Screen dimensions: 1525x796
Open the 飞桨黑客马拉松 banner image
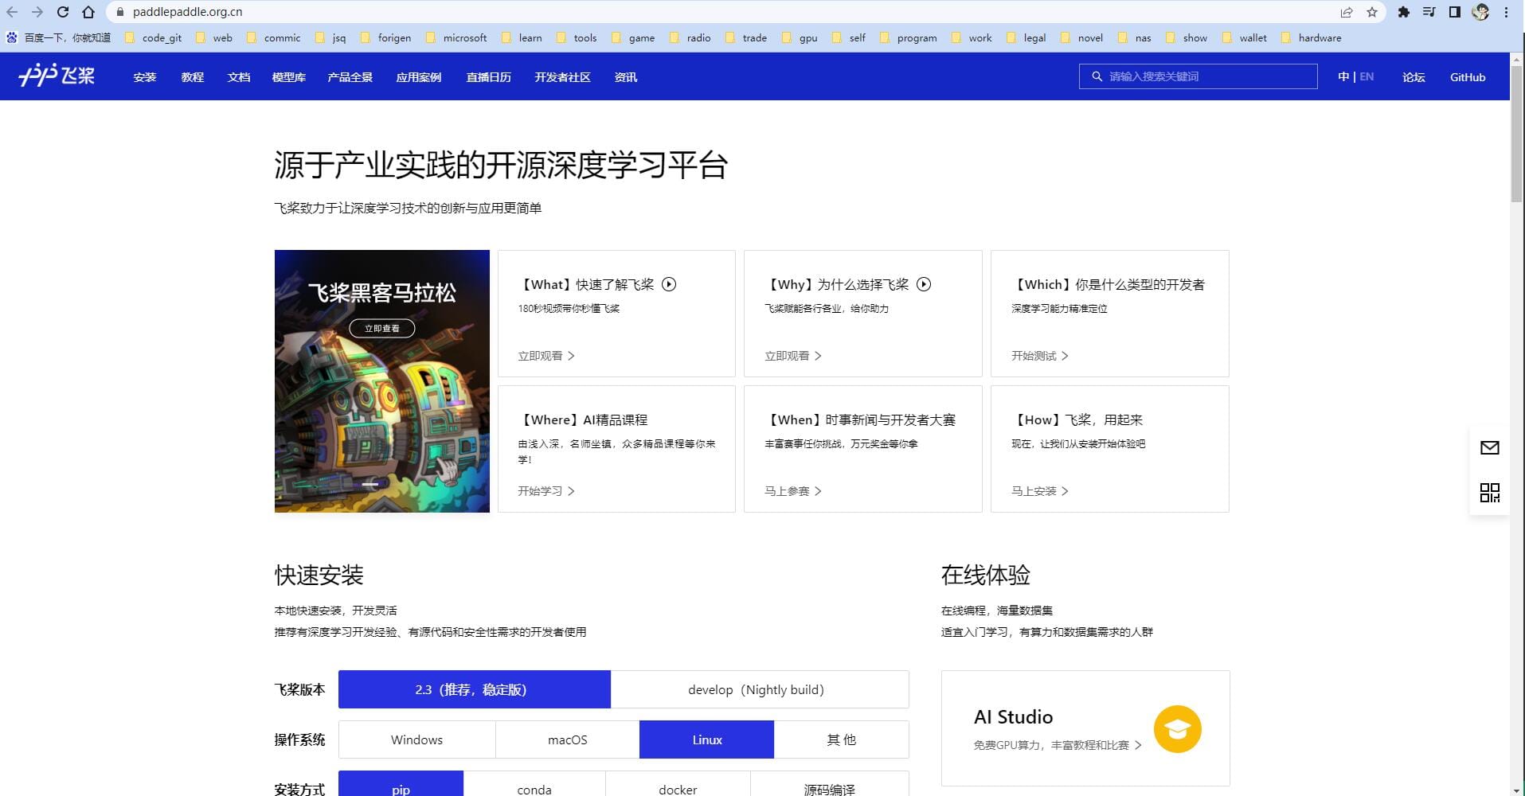pos(382,381)
